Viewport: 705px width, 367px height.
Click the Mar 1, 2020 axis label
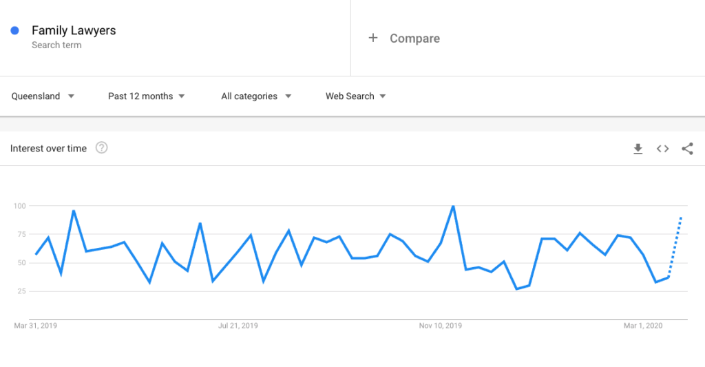point(642,326)
